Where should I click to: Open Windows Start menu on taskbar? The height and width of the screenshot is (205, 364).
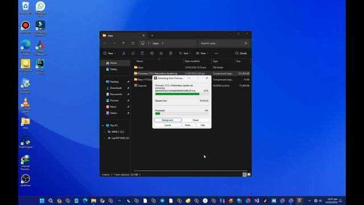(x=42, y=200)
